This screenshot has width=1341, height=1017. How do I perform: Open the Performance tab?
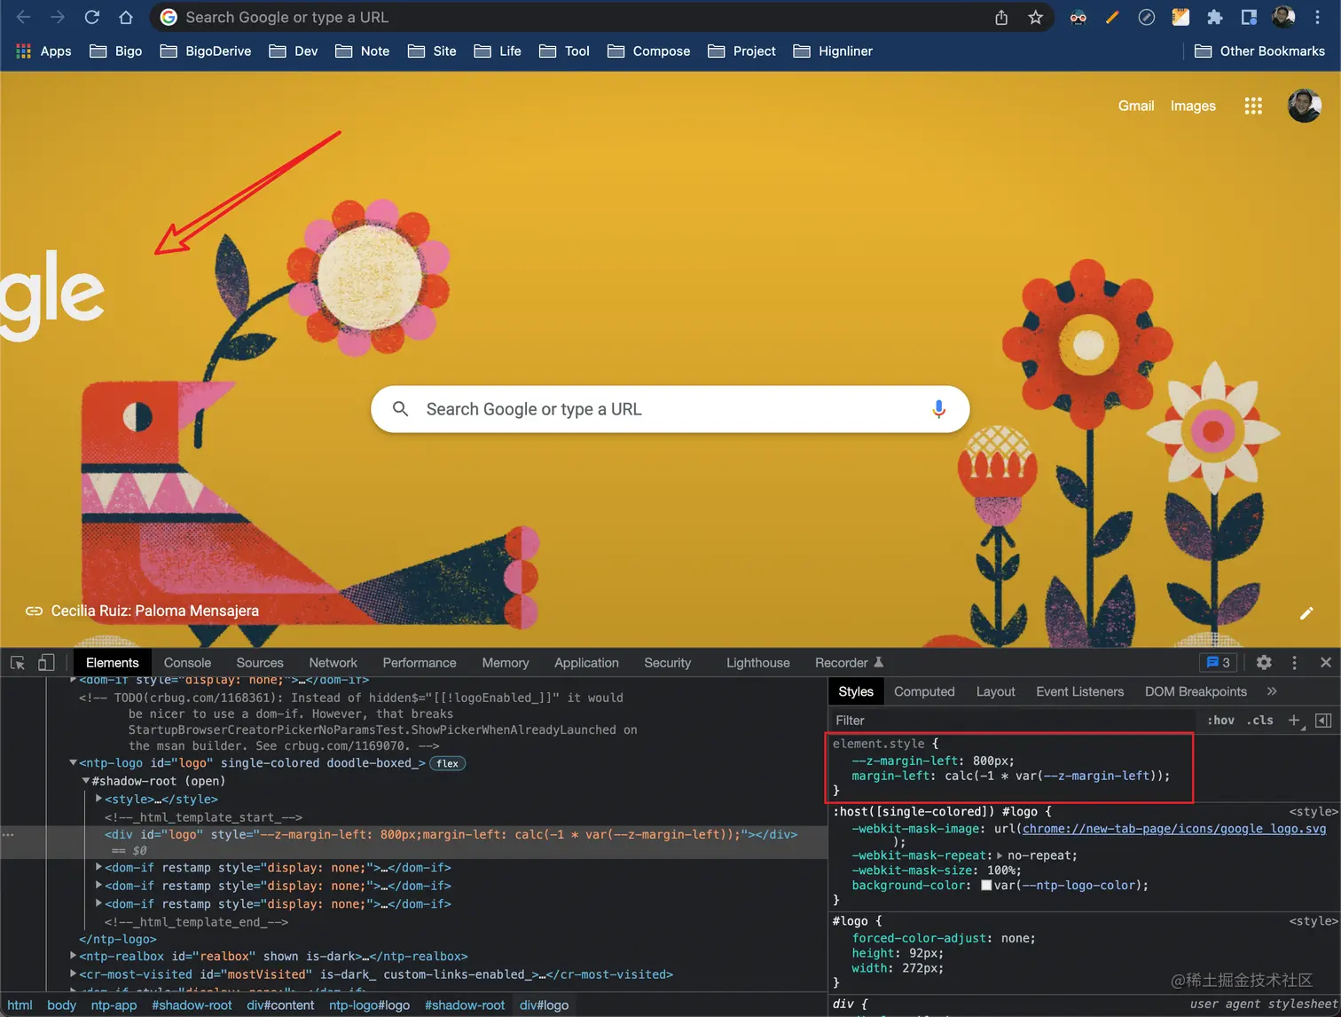point(420,663)
